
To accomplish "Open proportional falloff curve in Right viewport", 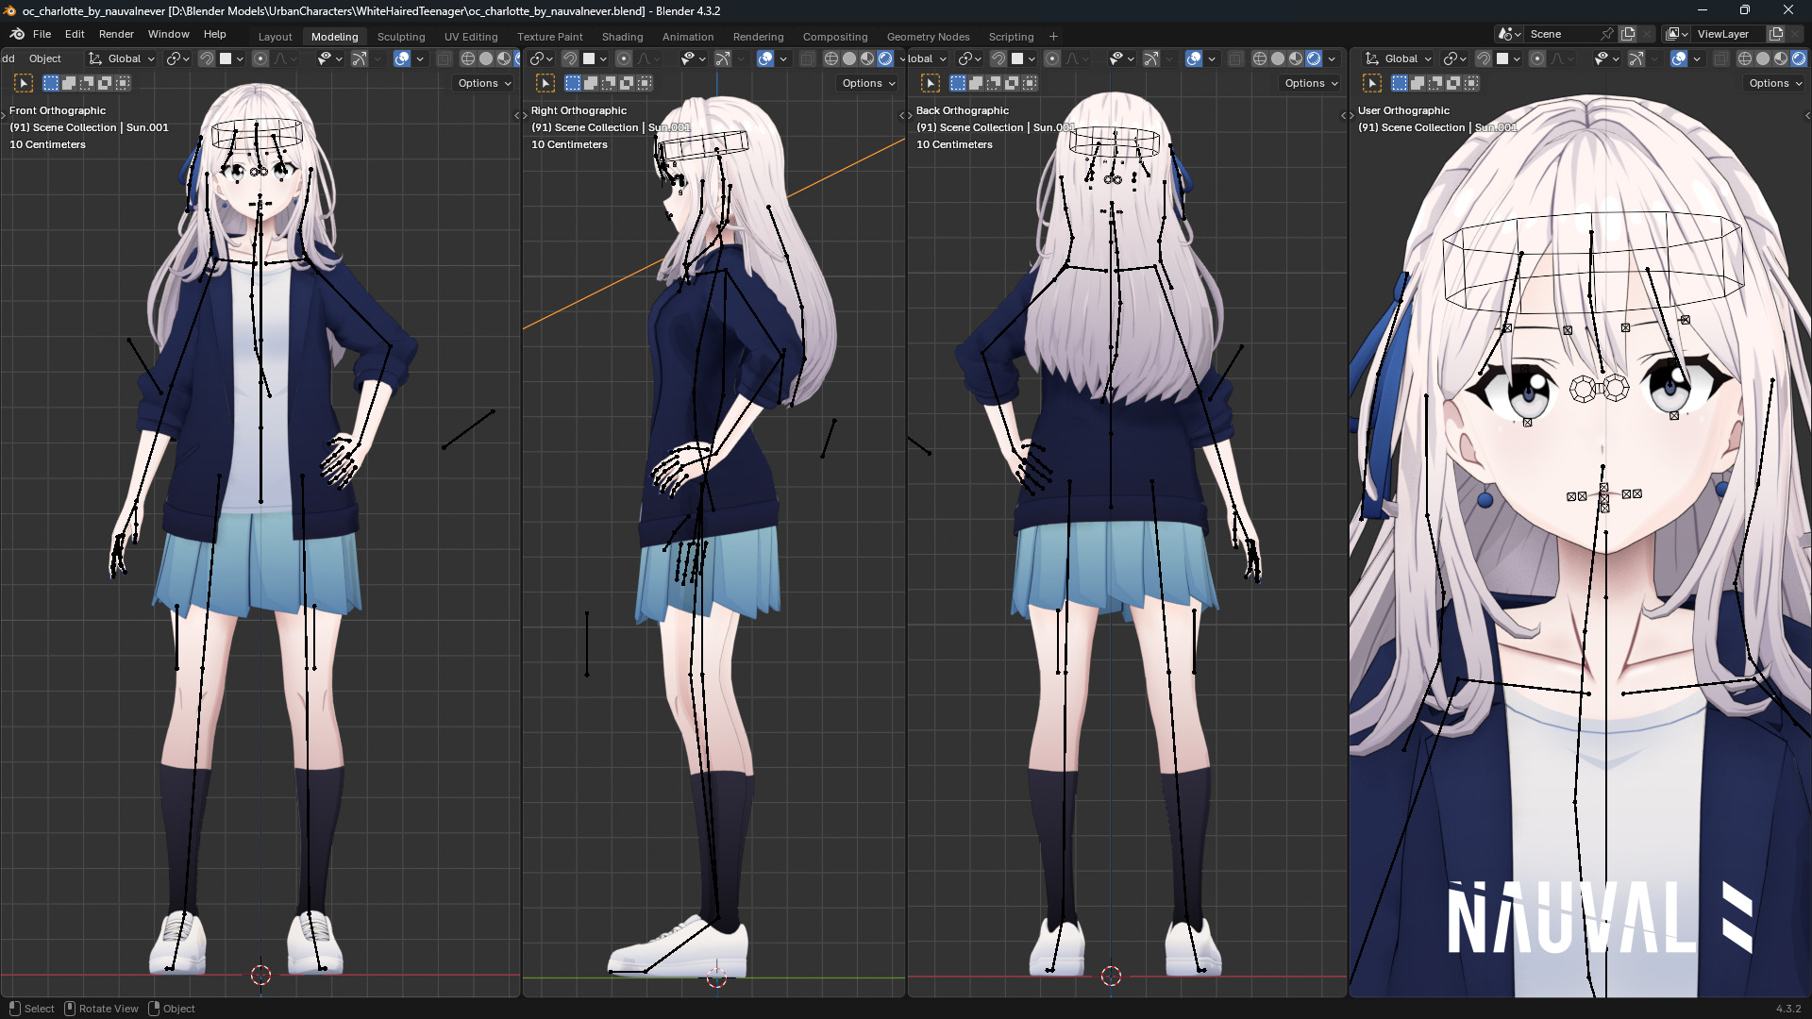I will [649, 58].
